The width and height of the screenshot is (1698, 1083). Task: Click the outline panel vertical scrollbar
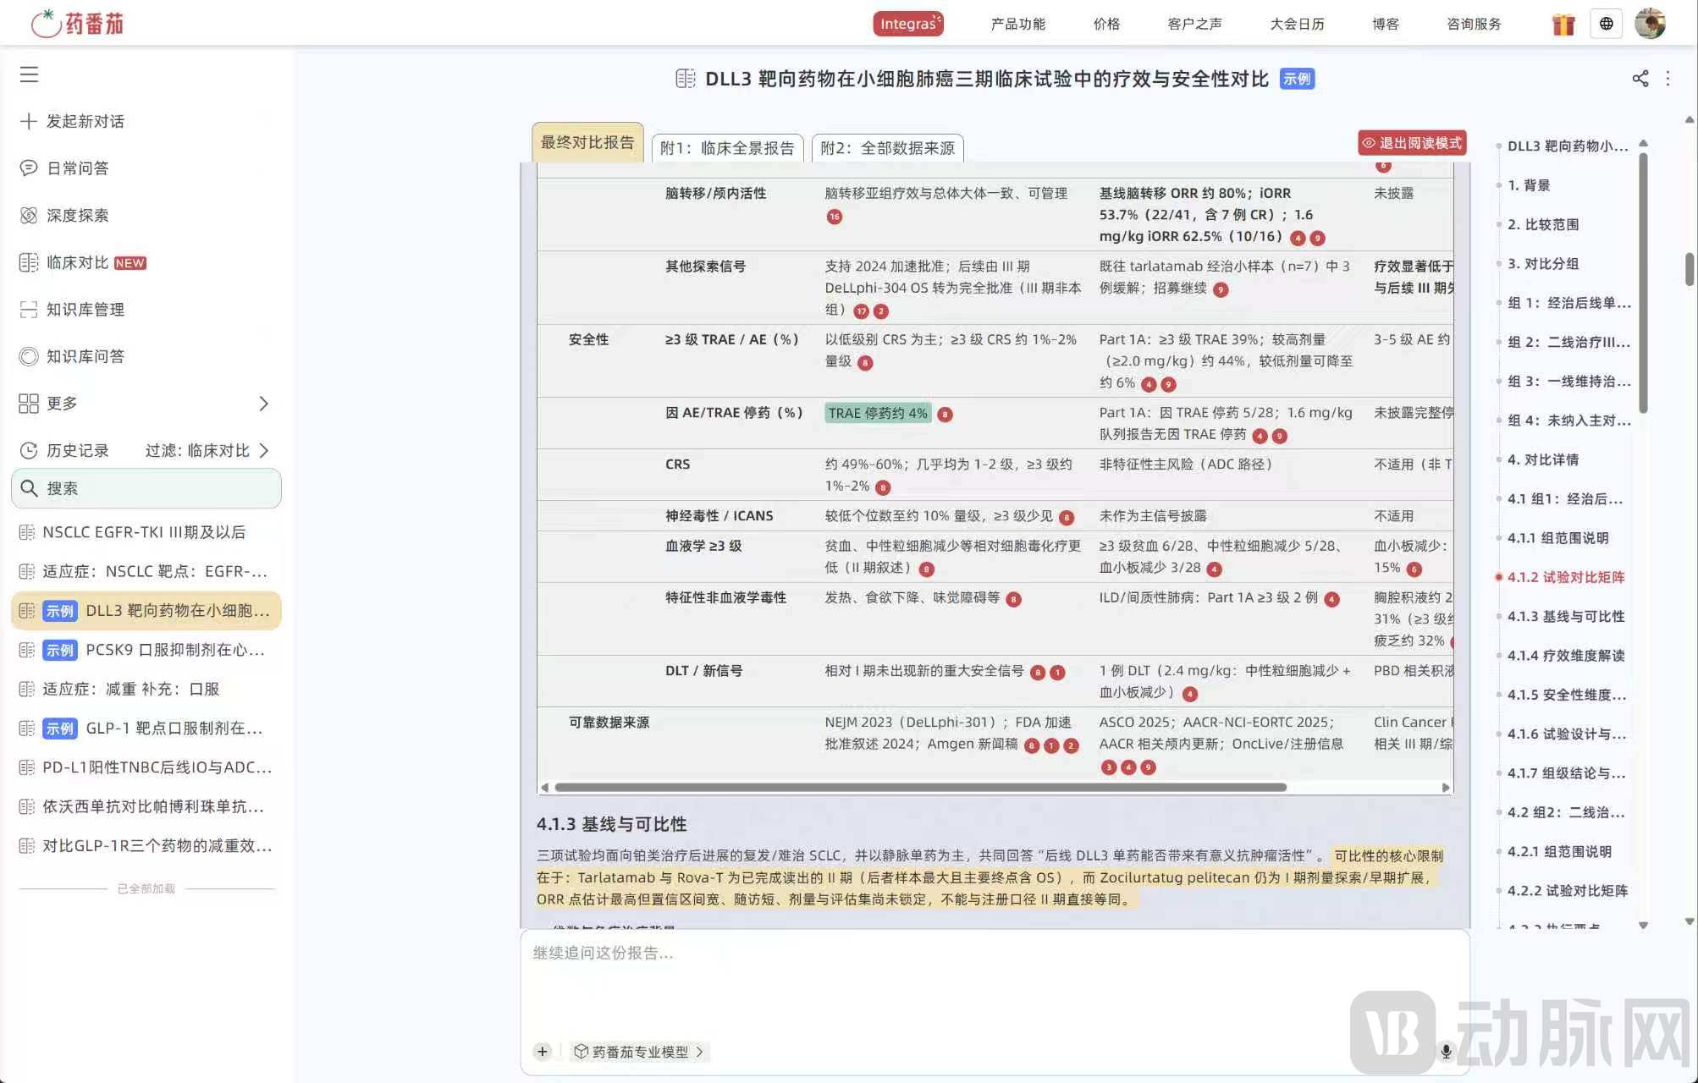click(x=1644, y=283)
